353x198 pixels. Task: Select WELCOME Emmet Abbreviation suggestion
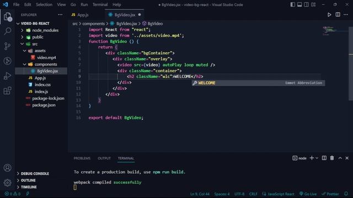(x=258, y=83)
